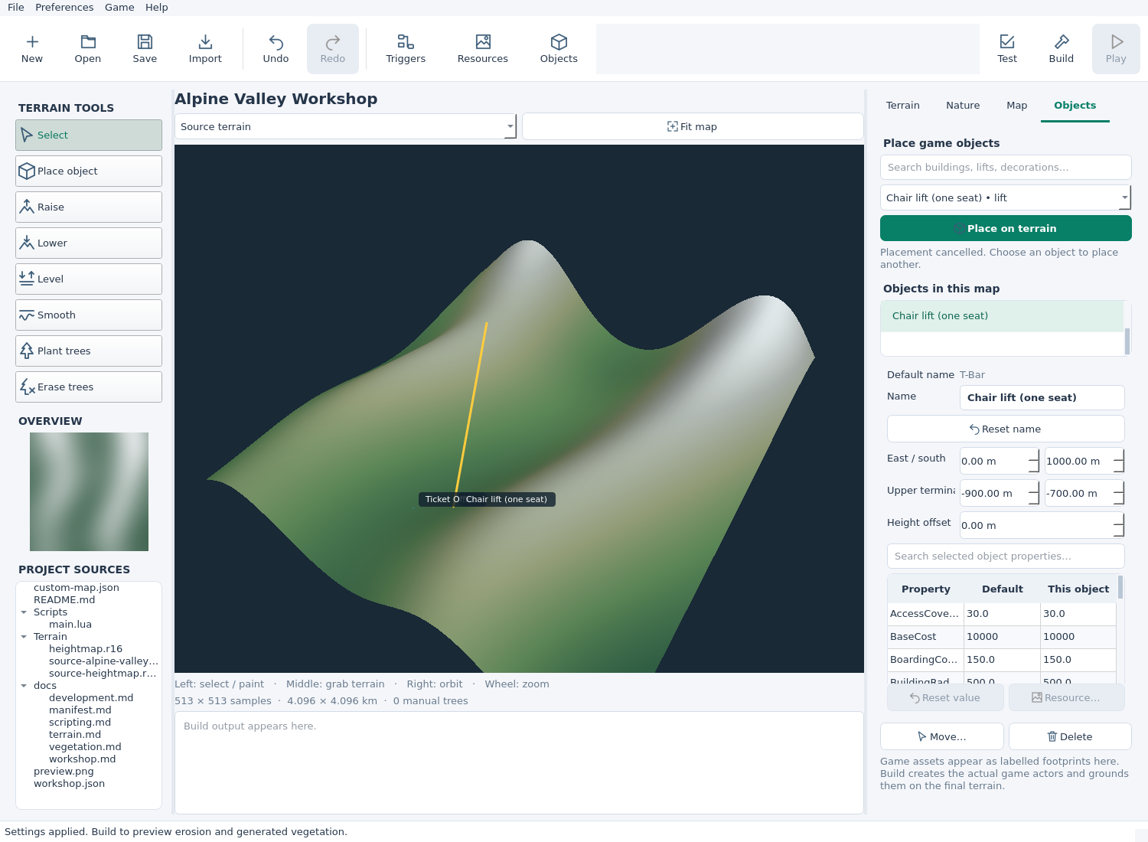1148x842 pixels.
Task: Select the BaseCost property row
Action: pyautogui.click(x=1002, y=637)
